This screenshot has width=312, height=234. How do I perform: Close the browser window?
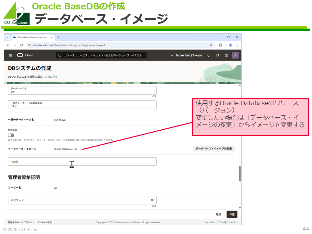[237, 37]
